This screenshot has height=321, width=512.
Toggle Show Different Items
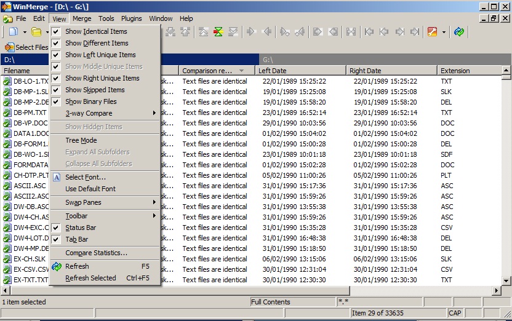pyautogui.click(x=105, y=43)
